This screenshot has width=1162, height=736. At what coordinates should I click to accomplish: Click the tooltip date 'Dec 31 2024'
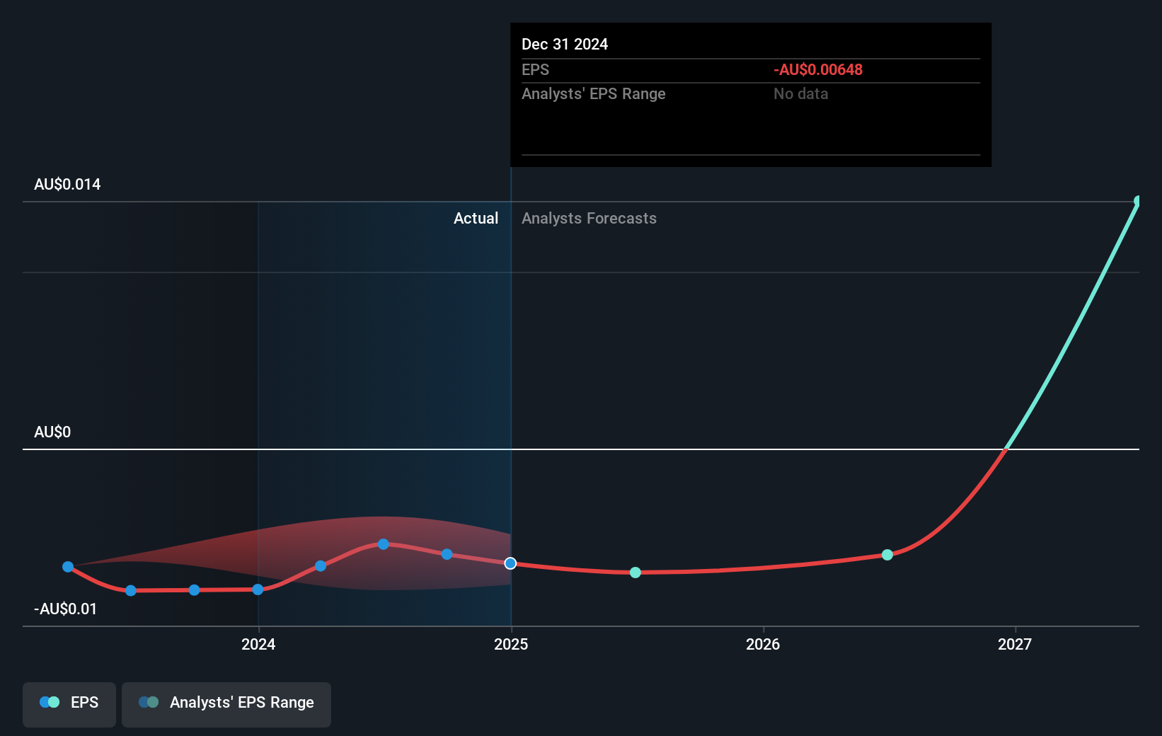[x=565, y=45]
